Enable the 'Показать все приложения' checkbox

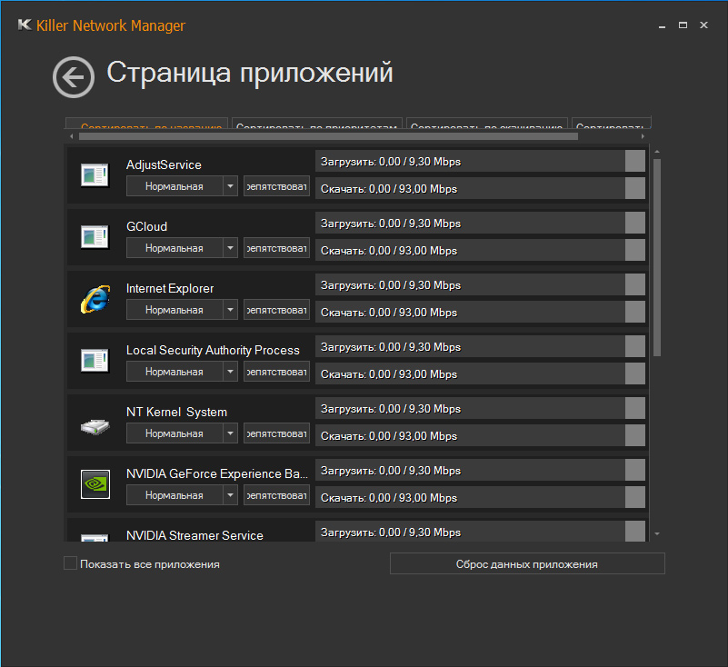click(x=70, y=563)
